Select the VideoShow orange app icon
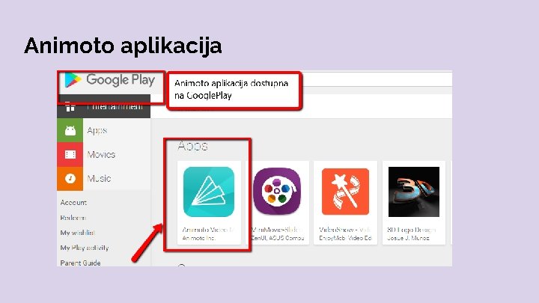This screenshot has width=539, height=303. [x=345, y=192]
